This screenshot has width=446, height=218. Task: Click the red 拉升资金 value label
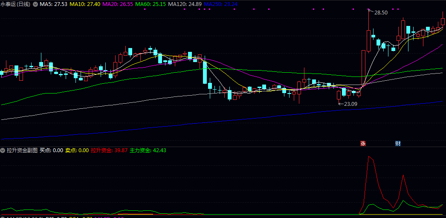pyautogui.click(x=109, y=150)
